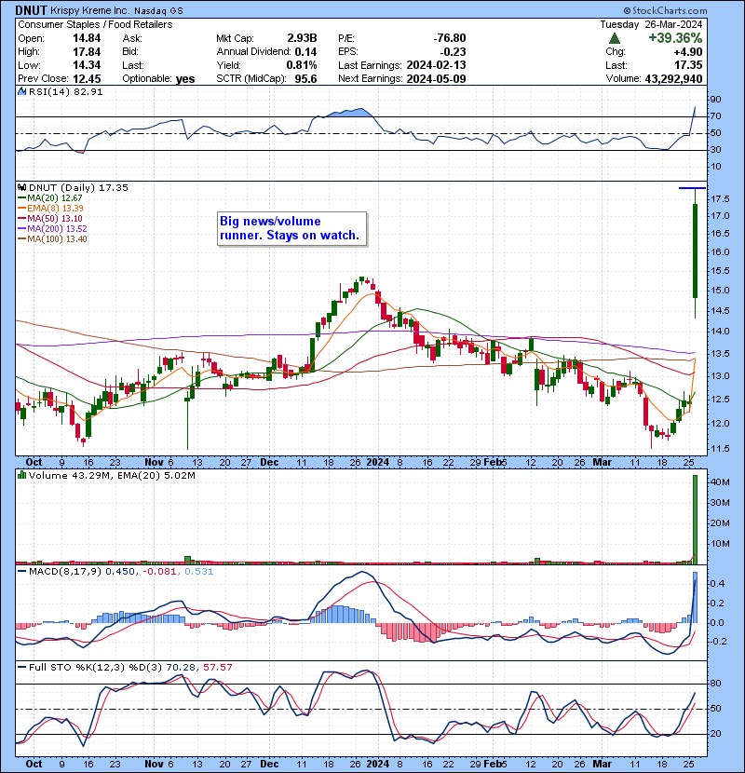Click the 11.5 price axis label
Viewport: 745px width, 773px height.
[721, 449]
